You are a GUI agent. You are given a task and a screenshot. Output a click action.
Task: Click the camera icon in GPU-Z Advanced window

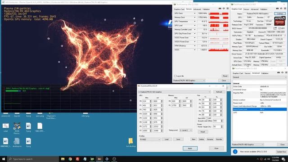pos(279,73)
